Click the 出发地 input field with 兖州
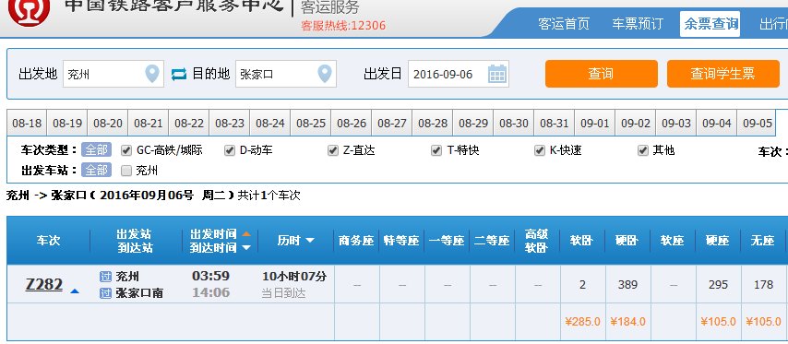Screen dimensions: 788x344 click(113, 74)
